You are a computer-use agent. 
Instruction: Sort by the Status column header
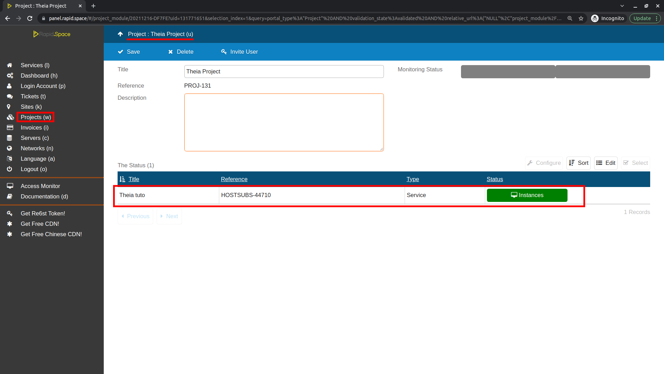pos(495,179)
